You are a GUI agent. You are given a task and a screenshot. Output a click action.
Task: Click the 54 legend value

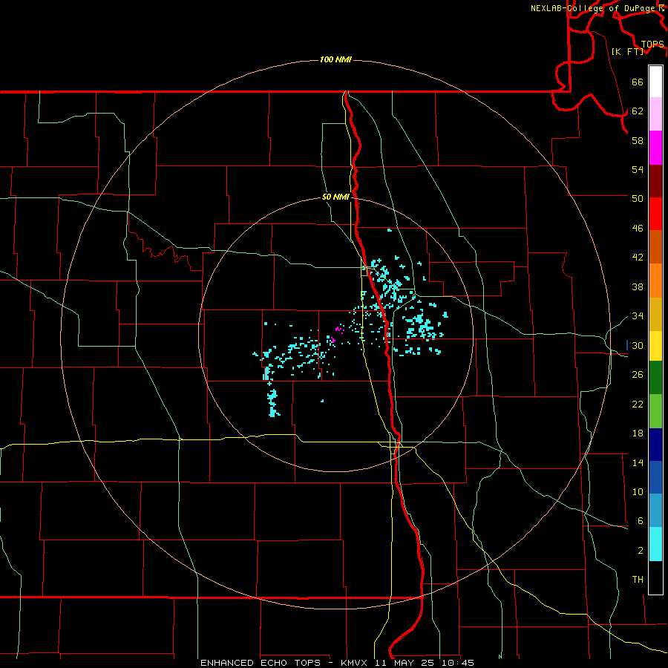click(x=638, y=169)
